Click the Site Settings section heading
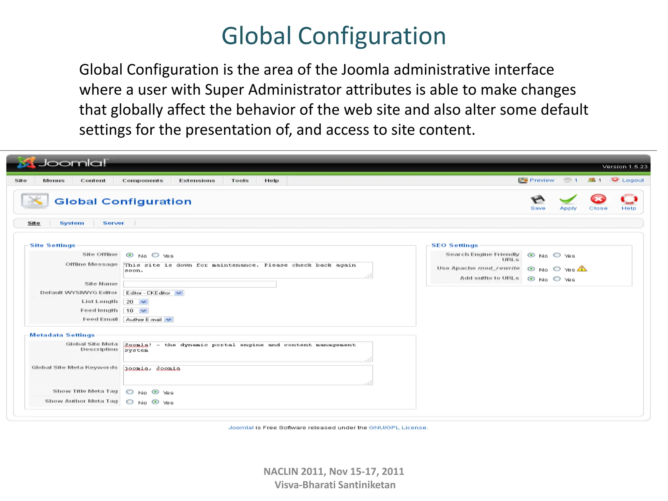The width and height of the screenshot is (668, 501). pyautogui.click(x=53, y=245)
